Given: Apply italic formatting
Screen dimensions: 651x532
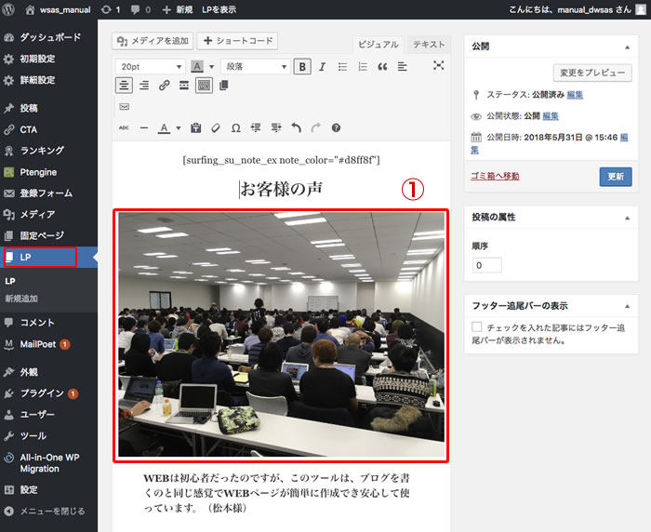Looking at the screenshot, I should [322, 66].
